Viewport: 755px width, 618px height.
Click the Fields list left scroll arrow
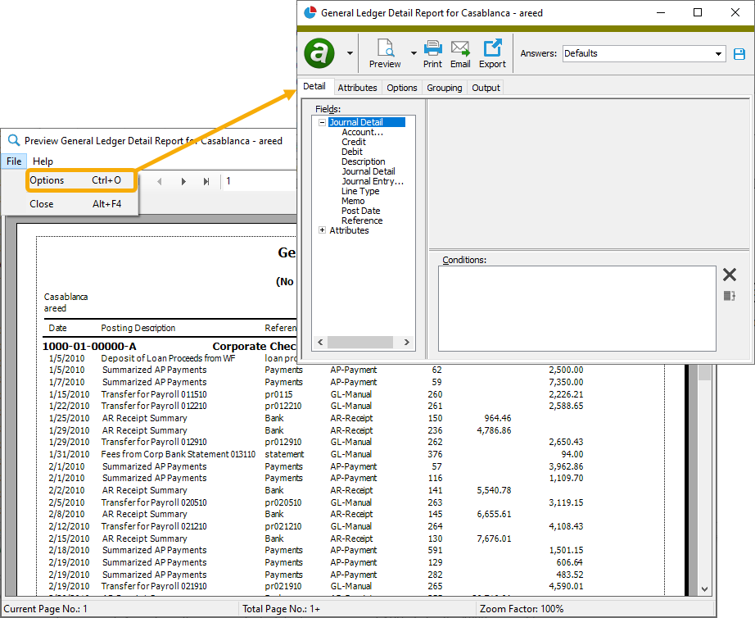[320, 343]
